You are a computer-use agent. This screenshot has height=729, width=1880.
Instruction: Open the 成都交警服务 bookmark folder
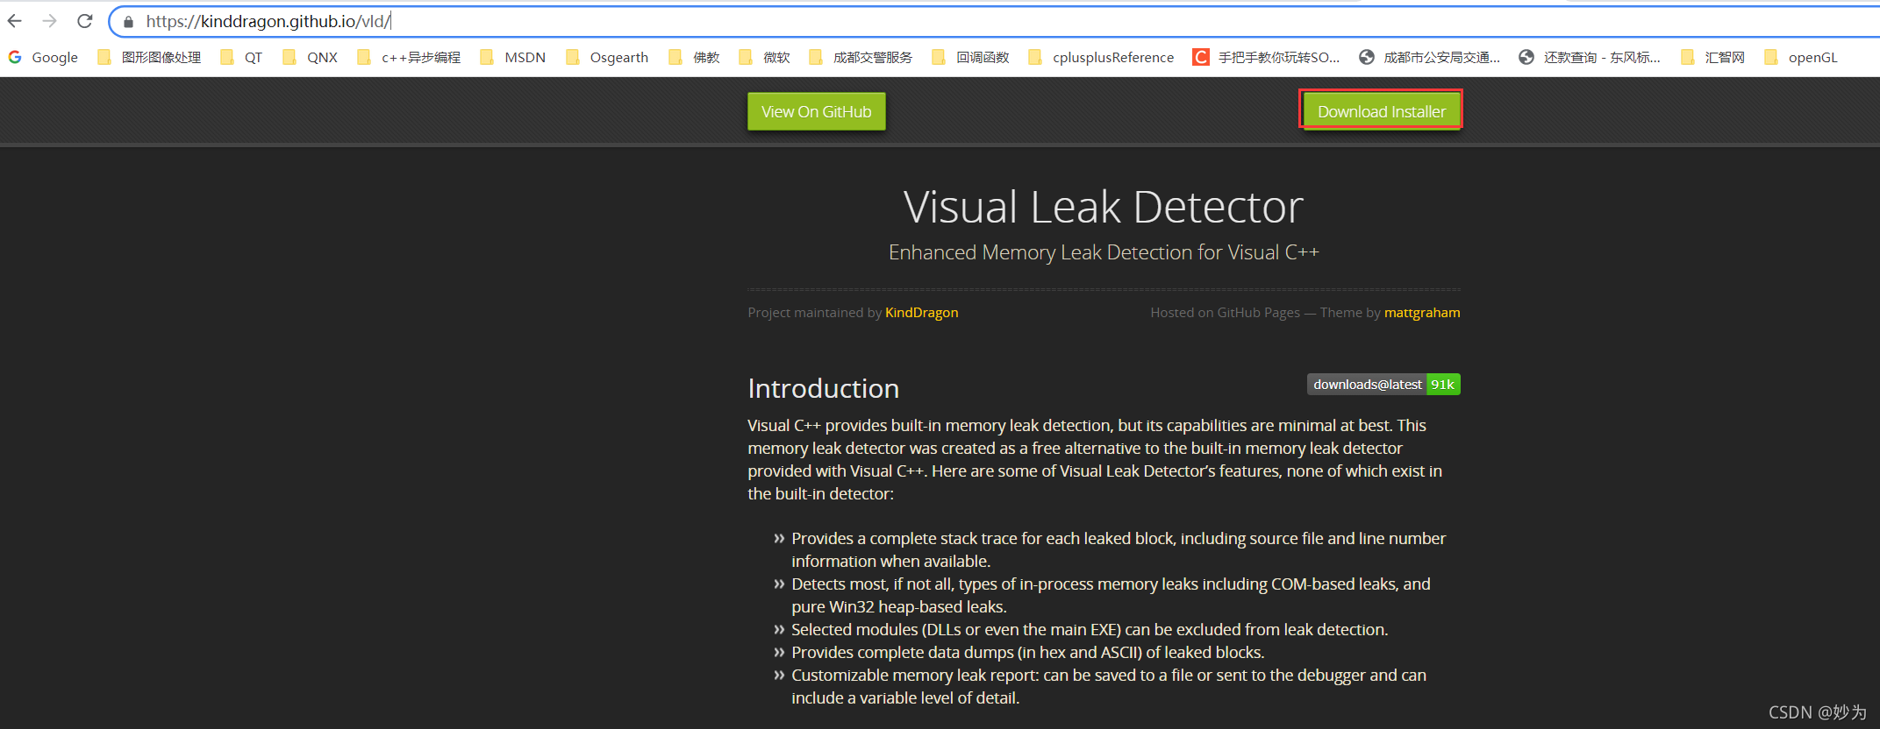(x=861, y=57)
